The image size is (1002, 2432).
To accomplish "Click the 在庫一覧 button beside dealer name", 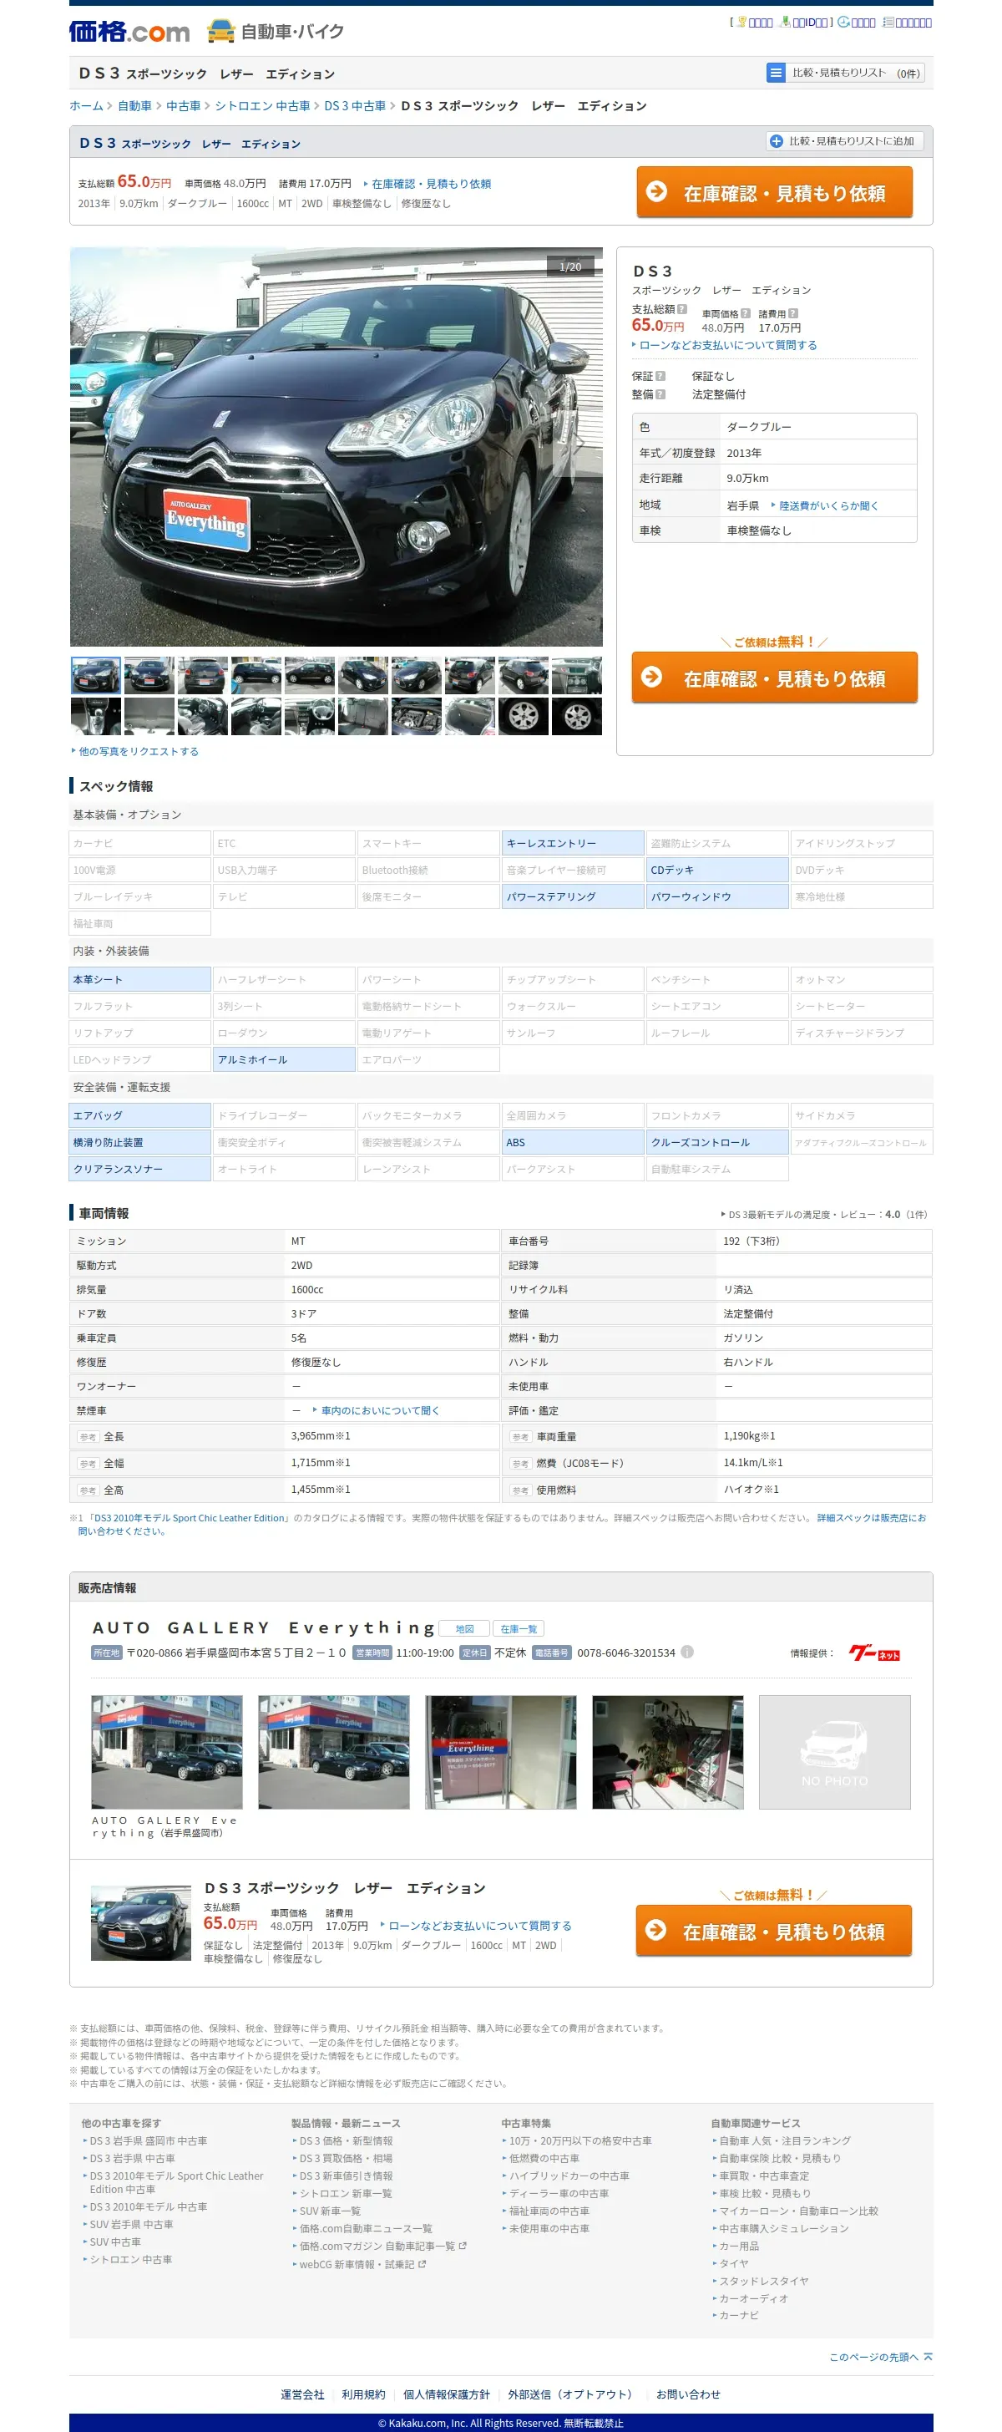I will [518, 1628].
